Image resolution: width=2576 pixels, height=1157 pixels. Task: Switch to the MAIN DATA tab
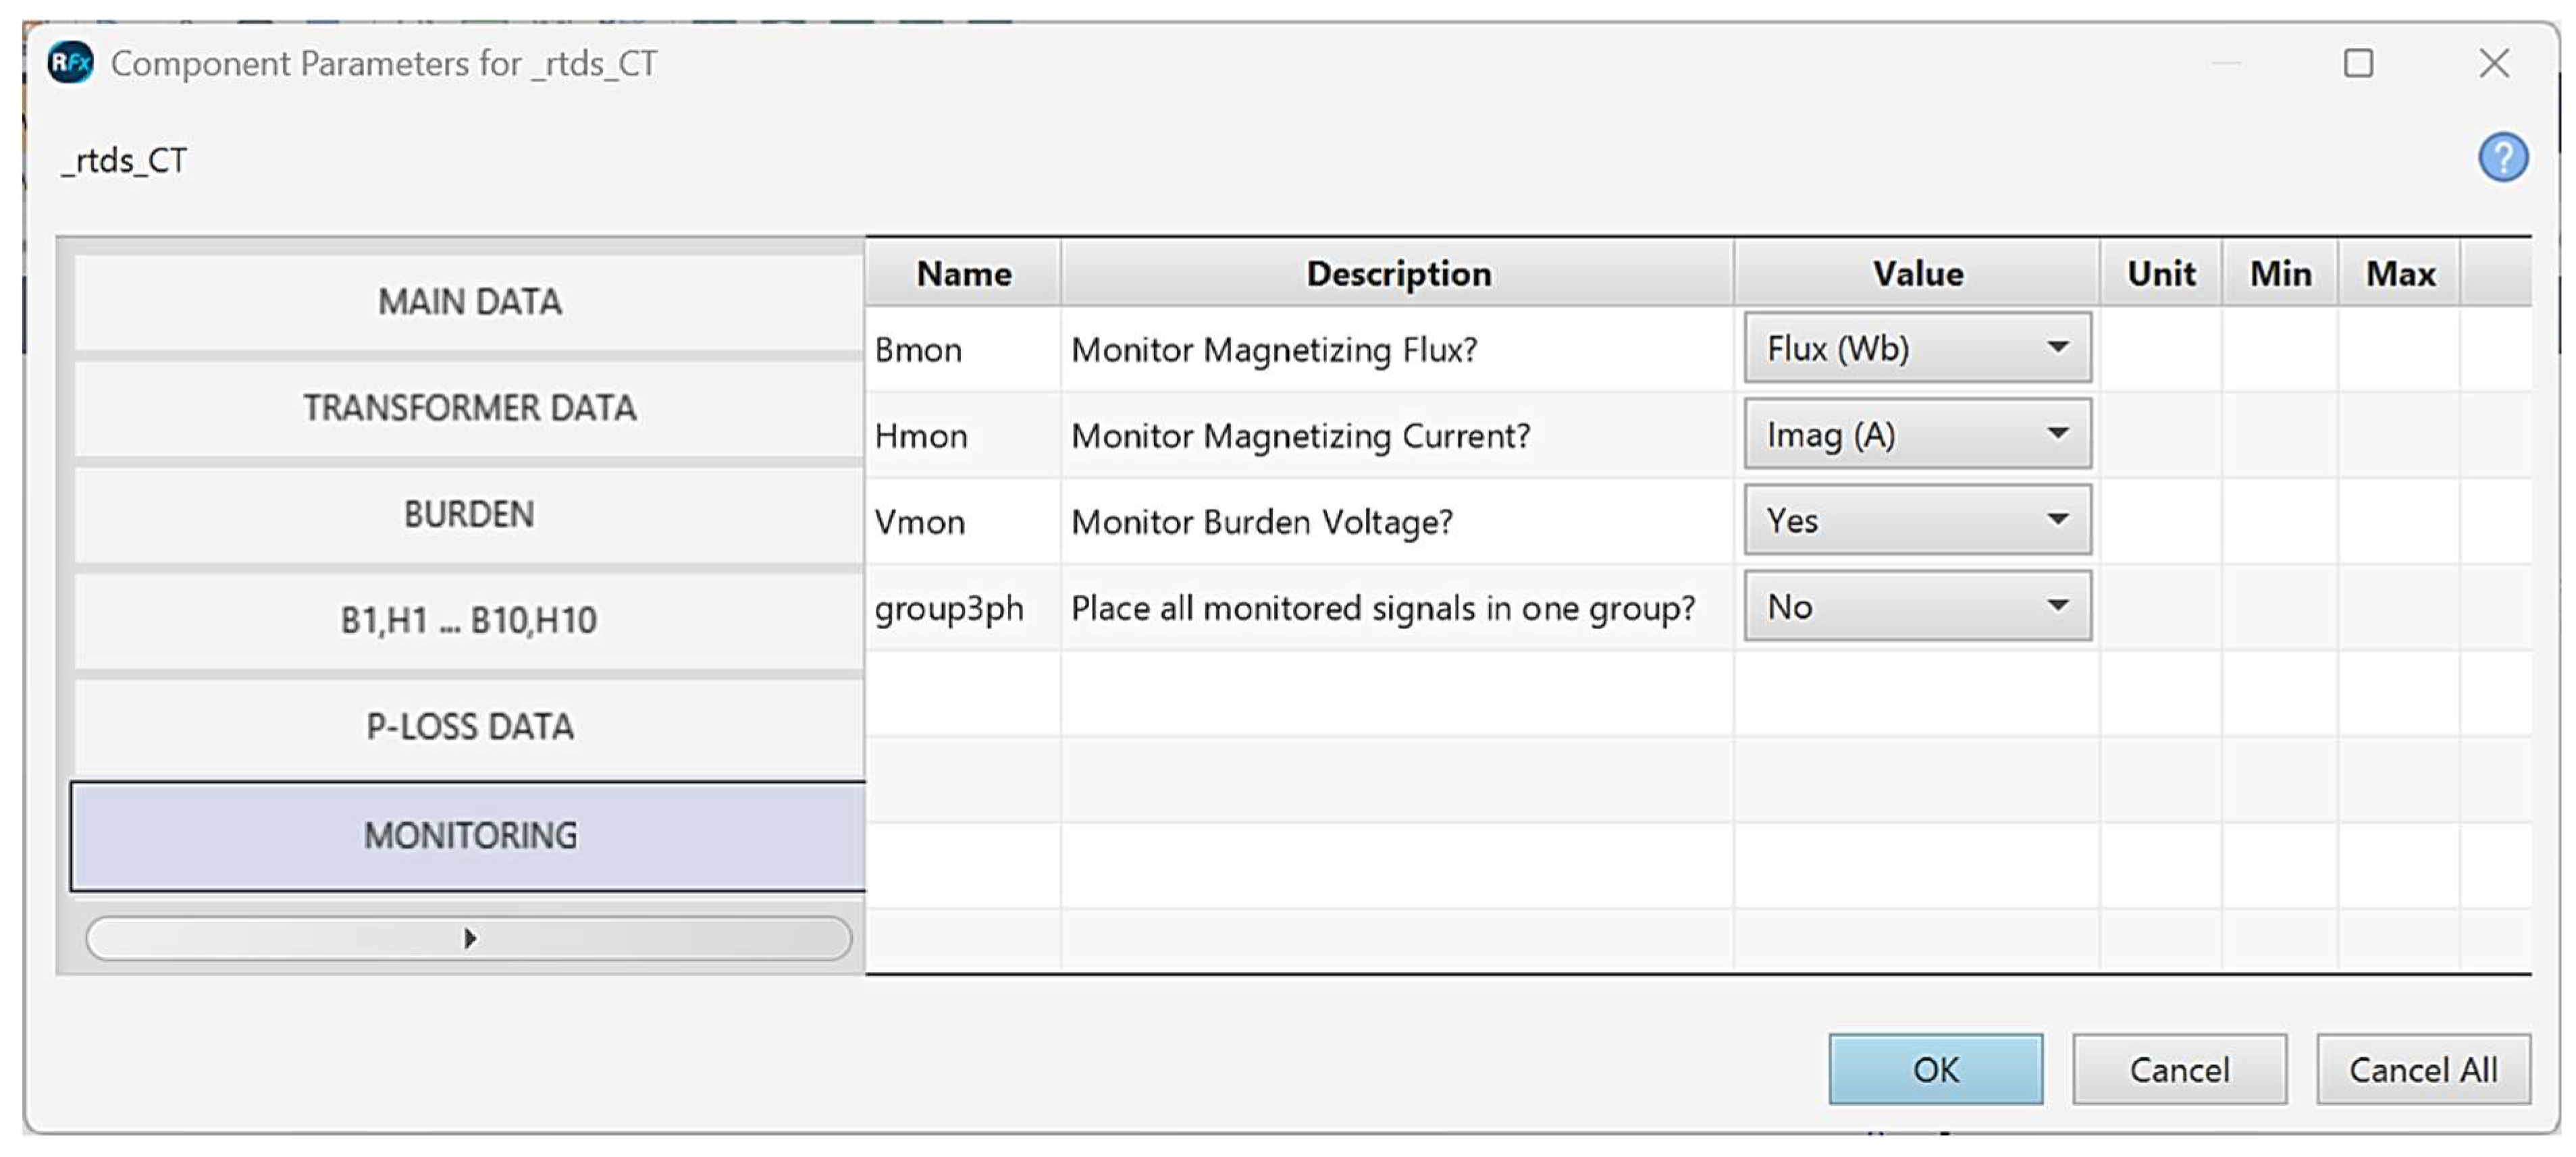pos(469,302)
